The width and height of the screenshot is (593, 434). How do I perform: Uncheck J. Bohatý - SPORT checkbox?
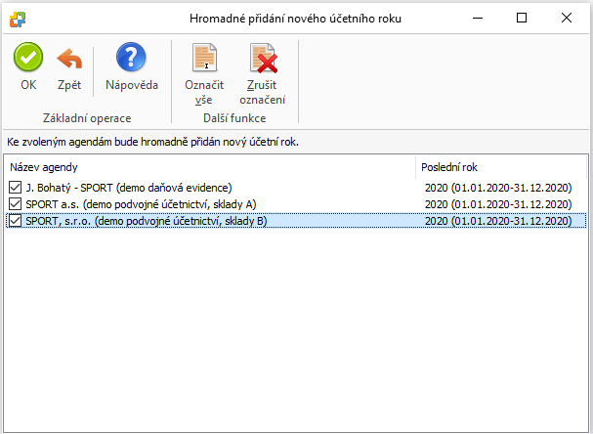pyautogui.click(x=15, y=188)
